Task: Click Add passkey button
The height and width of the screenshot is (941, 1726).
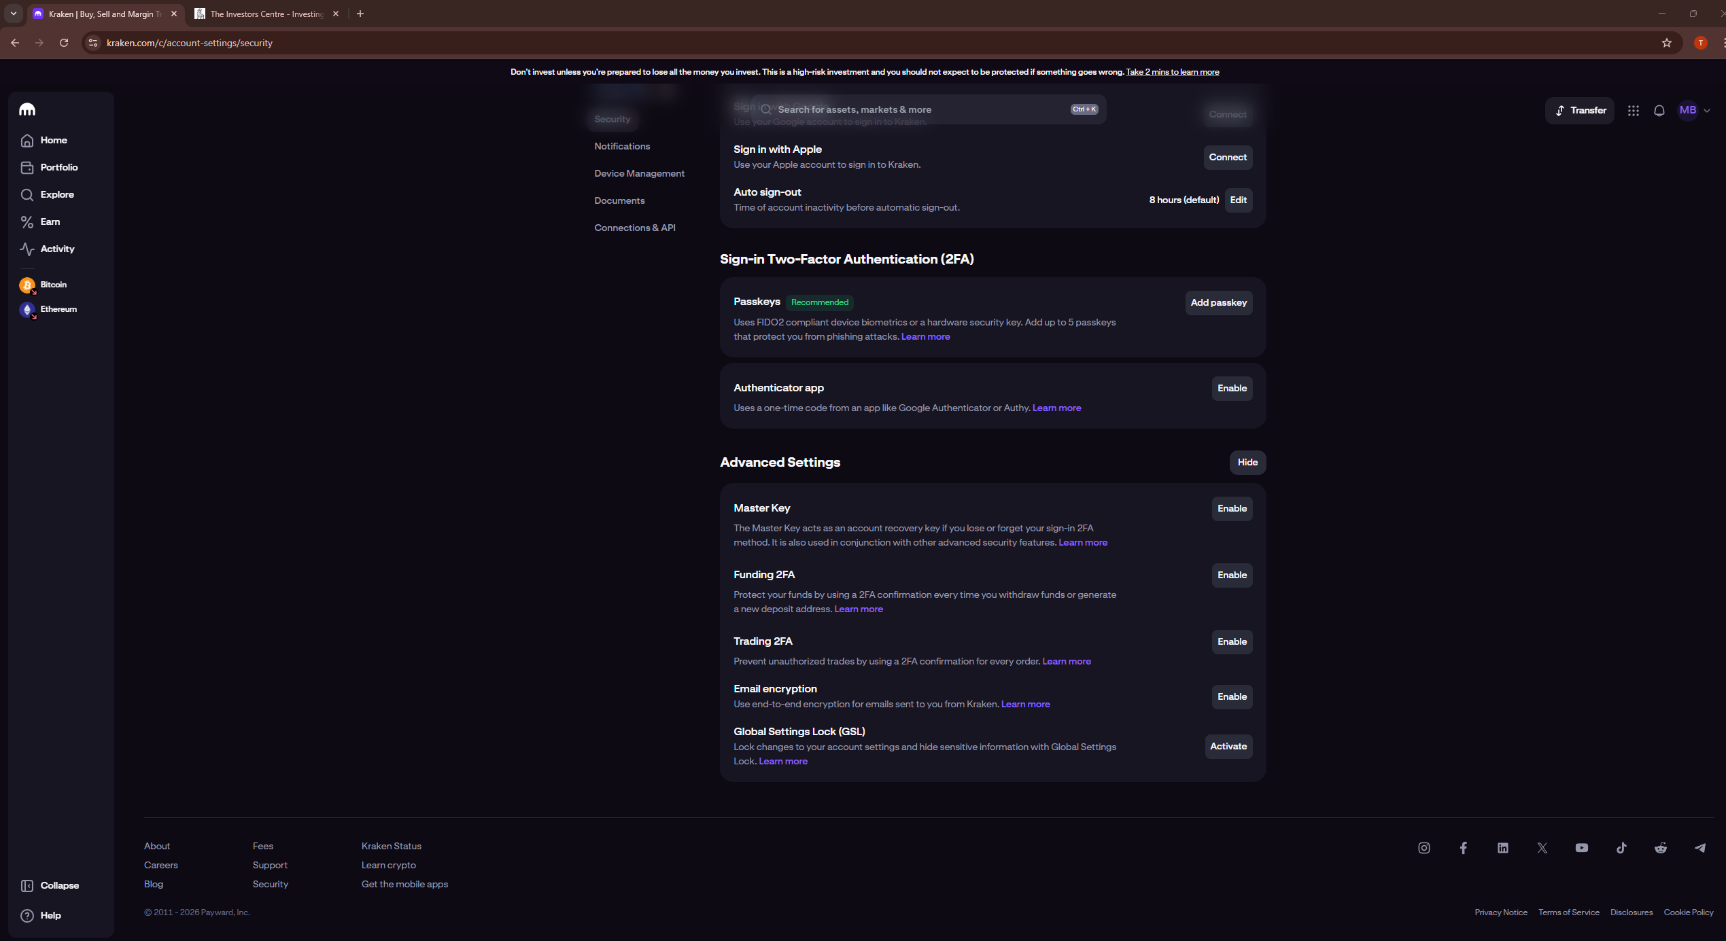Action: point(1218,303)
